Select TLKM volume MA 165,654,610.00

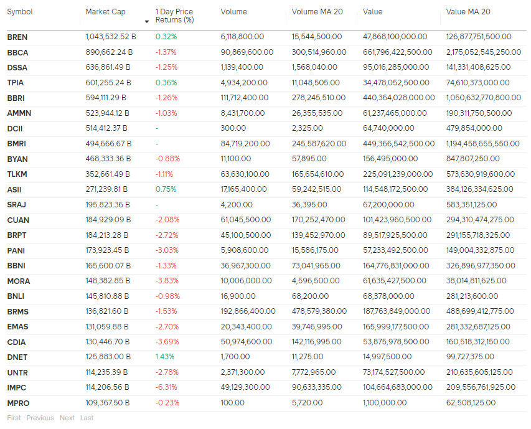[x=317, y=174]
